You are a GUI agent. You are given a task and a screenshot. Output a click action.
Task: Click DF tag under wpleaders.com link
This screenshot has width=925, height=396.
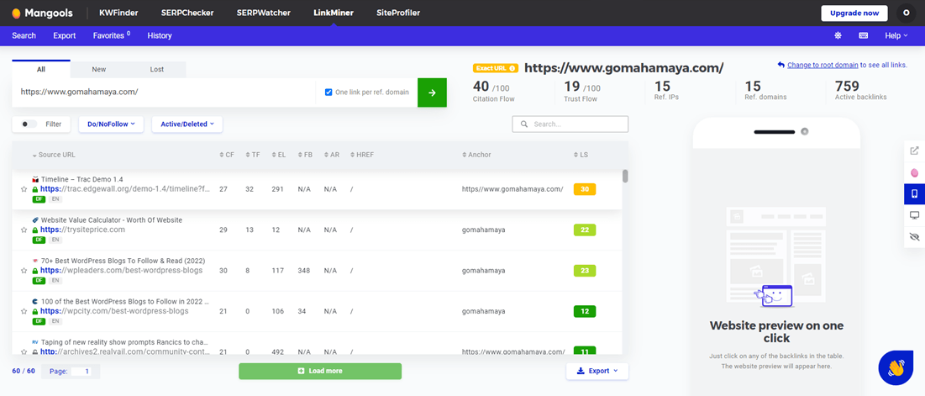click(x=39, y=280)
